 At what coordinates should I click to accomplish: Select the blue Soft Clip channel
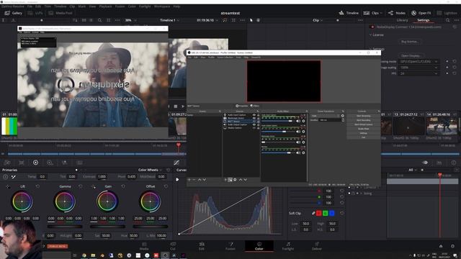pyautogui.click(x=331, y=213)
